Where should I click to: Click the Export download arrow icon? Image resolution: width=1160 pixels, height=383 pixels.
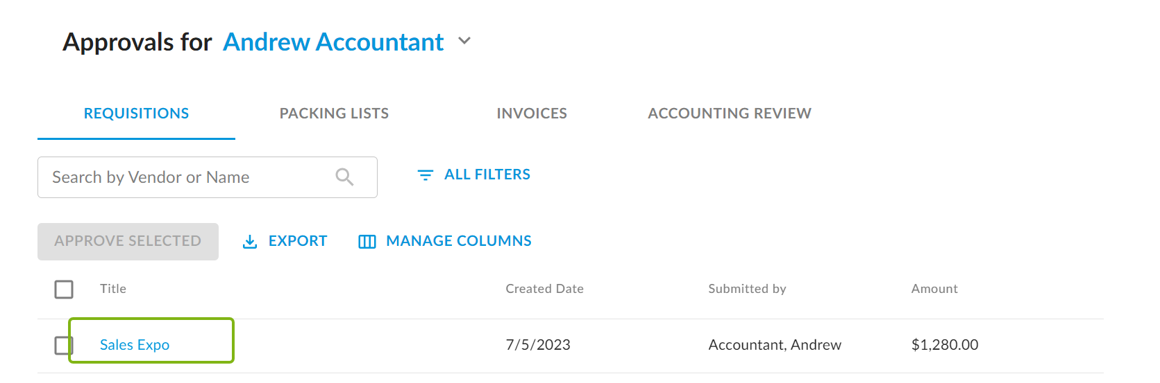tap(250, 242)
